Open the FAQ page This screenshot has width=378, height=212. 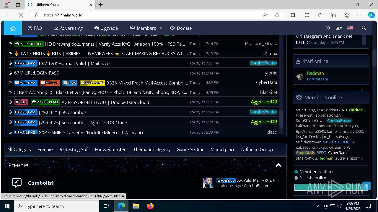coord(35,28)
